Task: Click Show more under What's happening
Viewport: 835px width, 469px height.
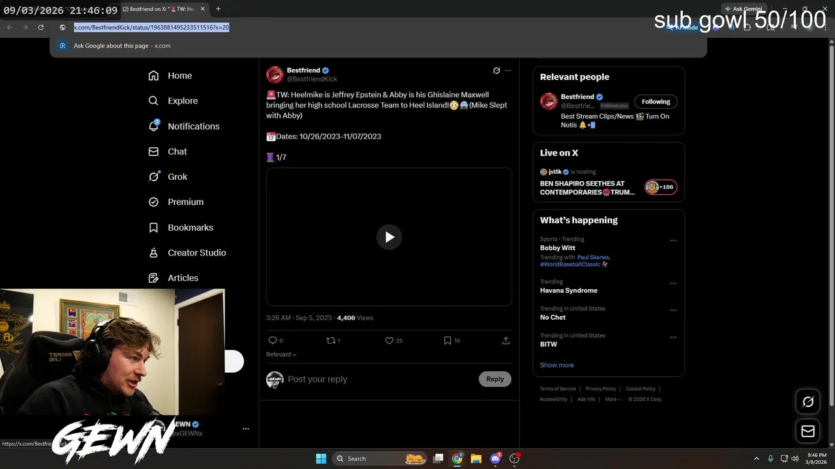Action: 556,365
